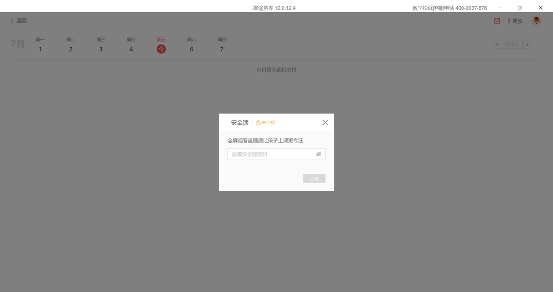Open the 教学投诉 link

pyautogui.click(x=422, y=8)
